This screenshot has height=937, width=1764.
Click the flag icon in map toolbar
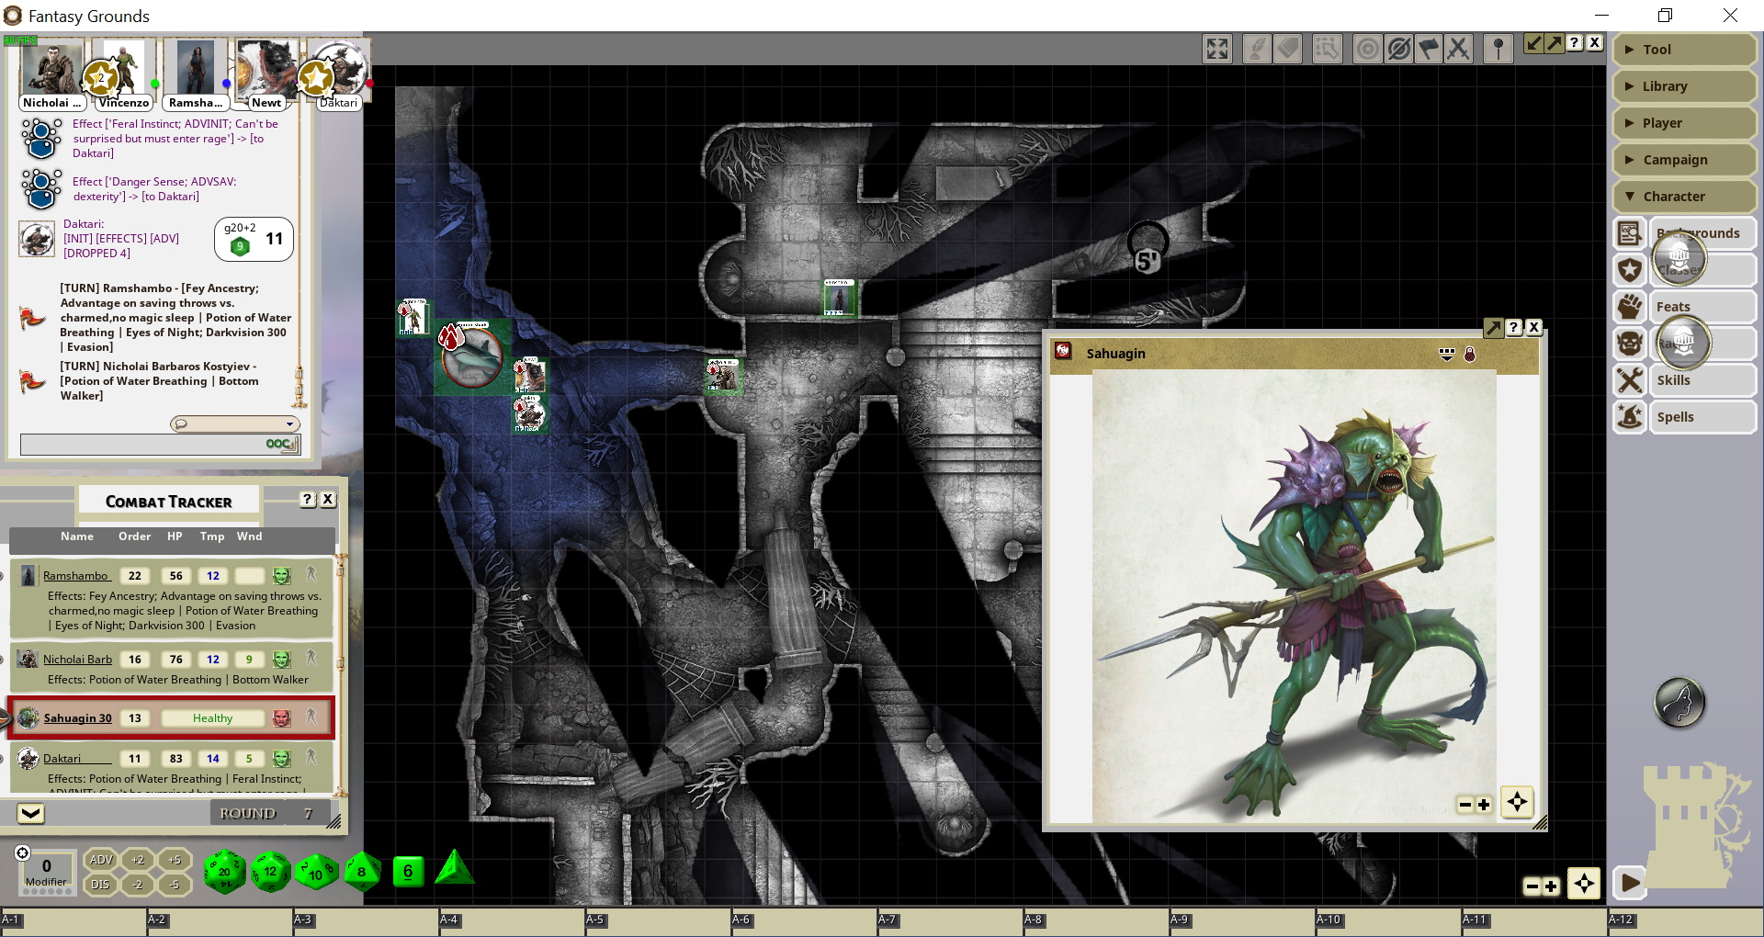pos(1429,49)
